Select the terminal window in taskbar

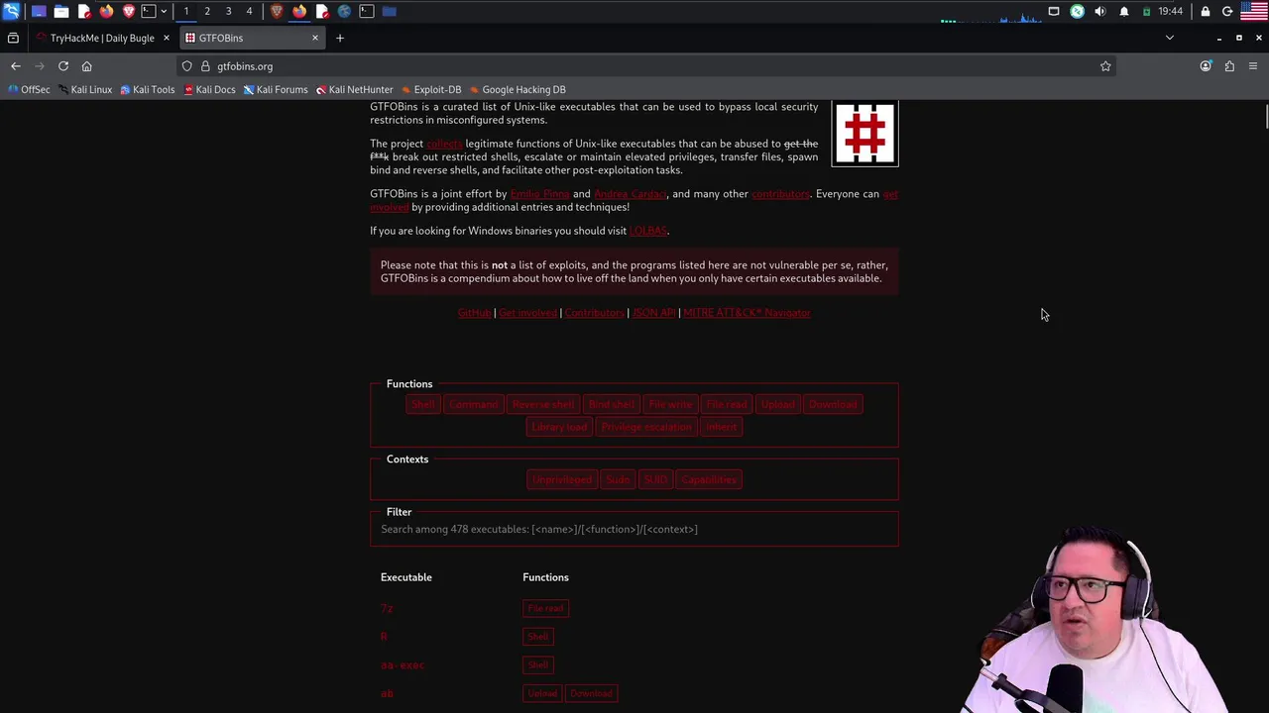click(367, 11)
